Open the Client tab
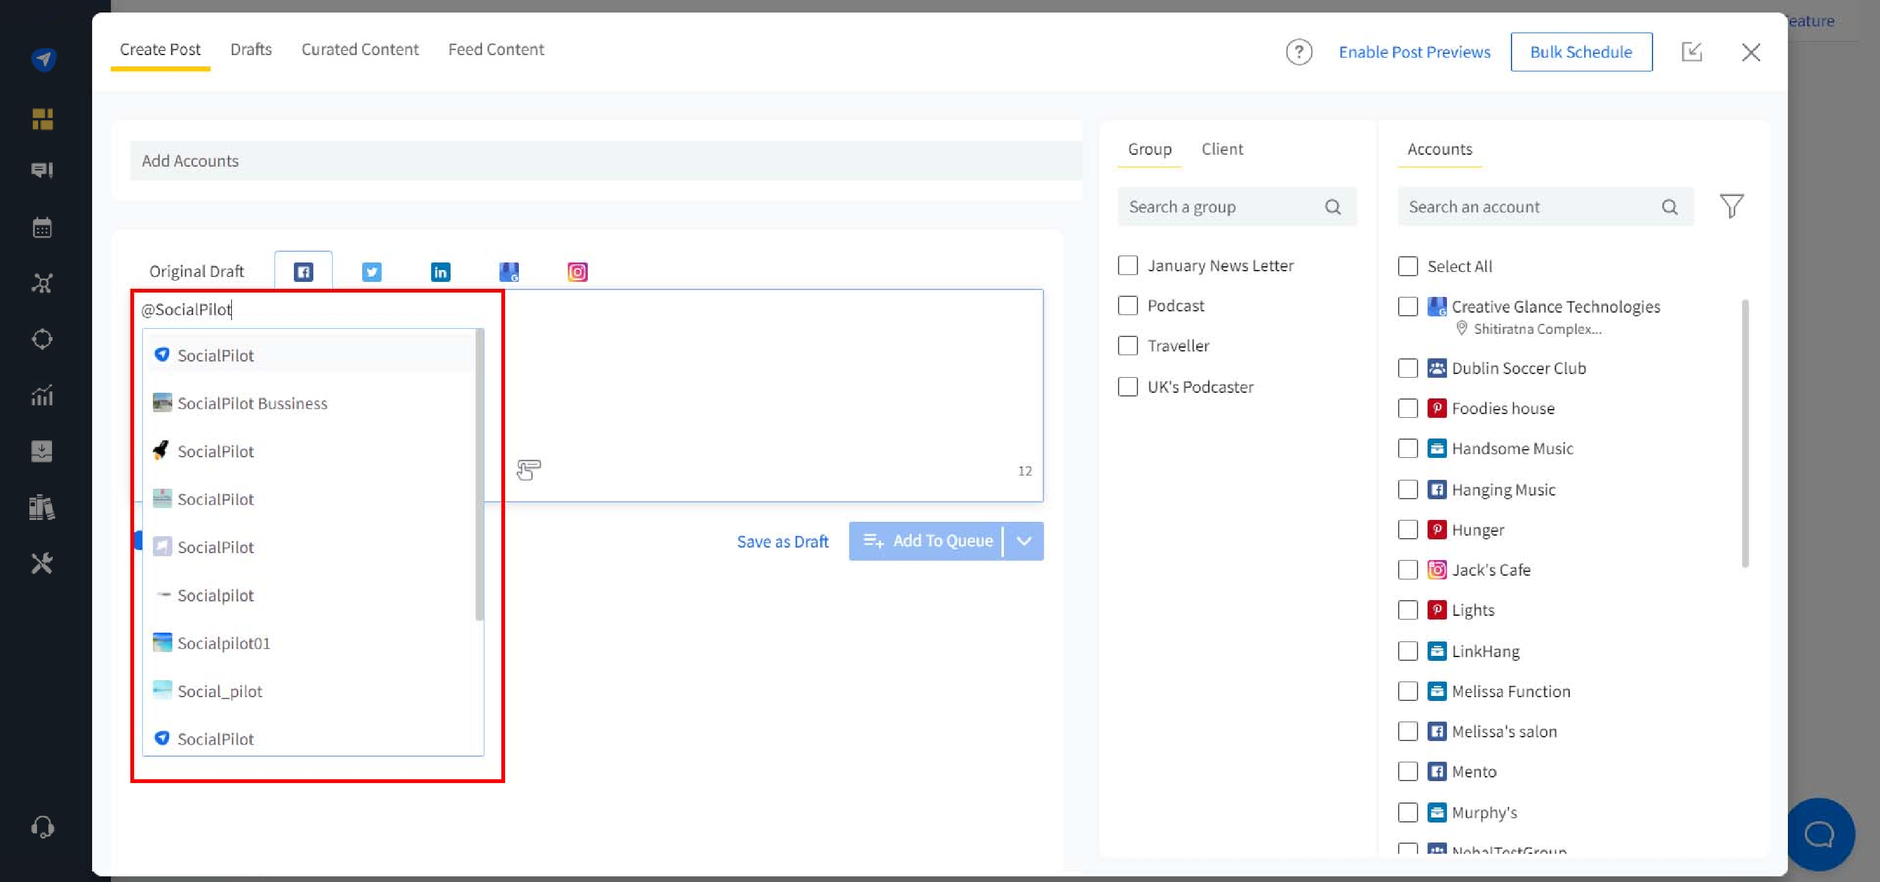This screenshot has width=1880, height=882. [x=1222, y=149]
